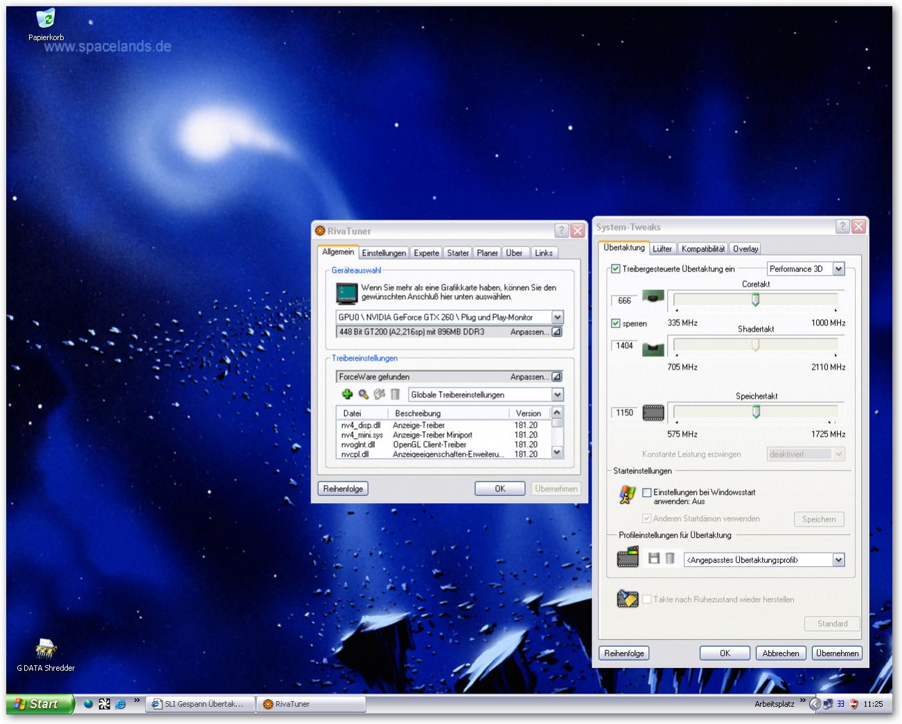Click the help question-mark button of RivaTuner window
The width and height of the screenshot is (902, 724).
coord(561,230)
